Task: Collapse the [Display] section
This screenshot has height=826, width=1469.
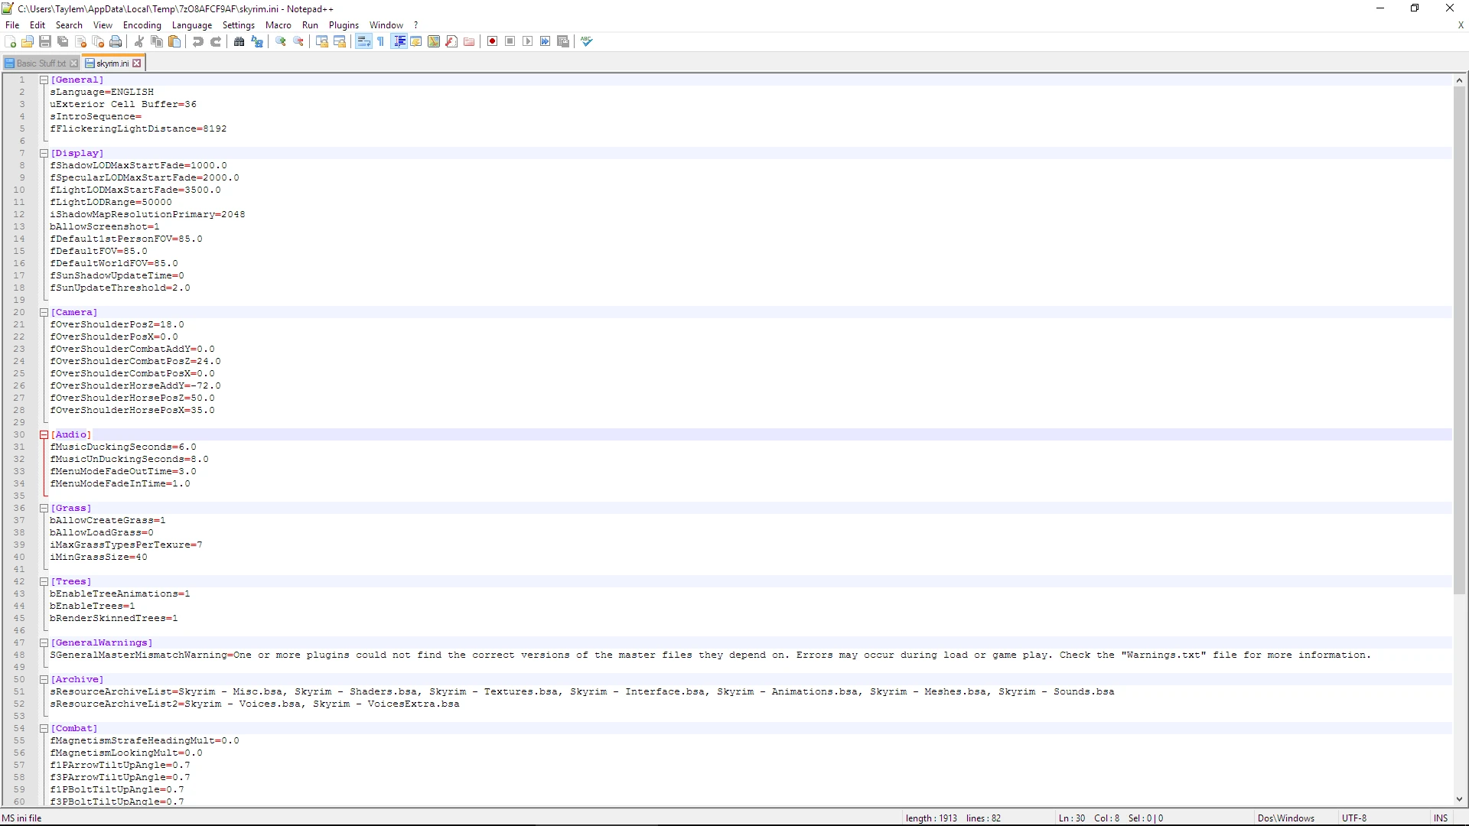Action: (42, 152)
